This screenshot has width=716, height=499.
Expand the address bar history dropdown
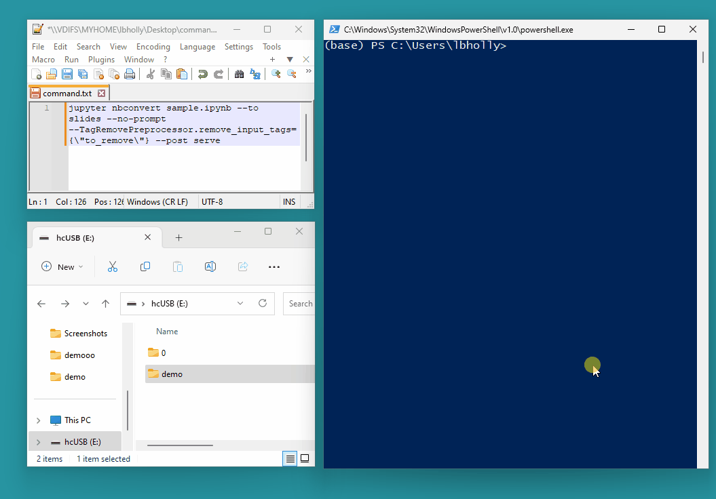[x=240, y=304]
